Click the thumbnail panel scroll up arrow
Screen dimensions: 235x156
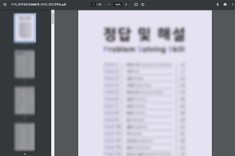tap(53, 11)
